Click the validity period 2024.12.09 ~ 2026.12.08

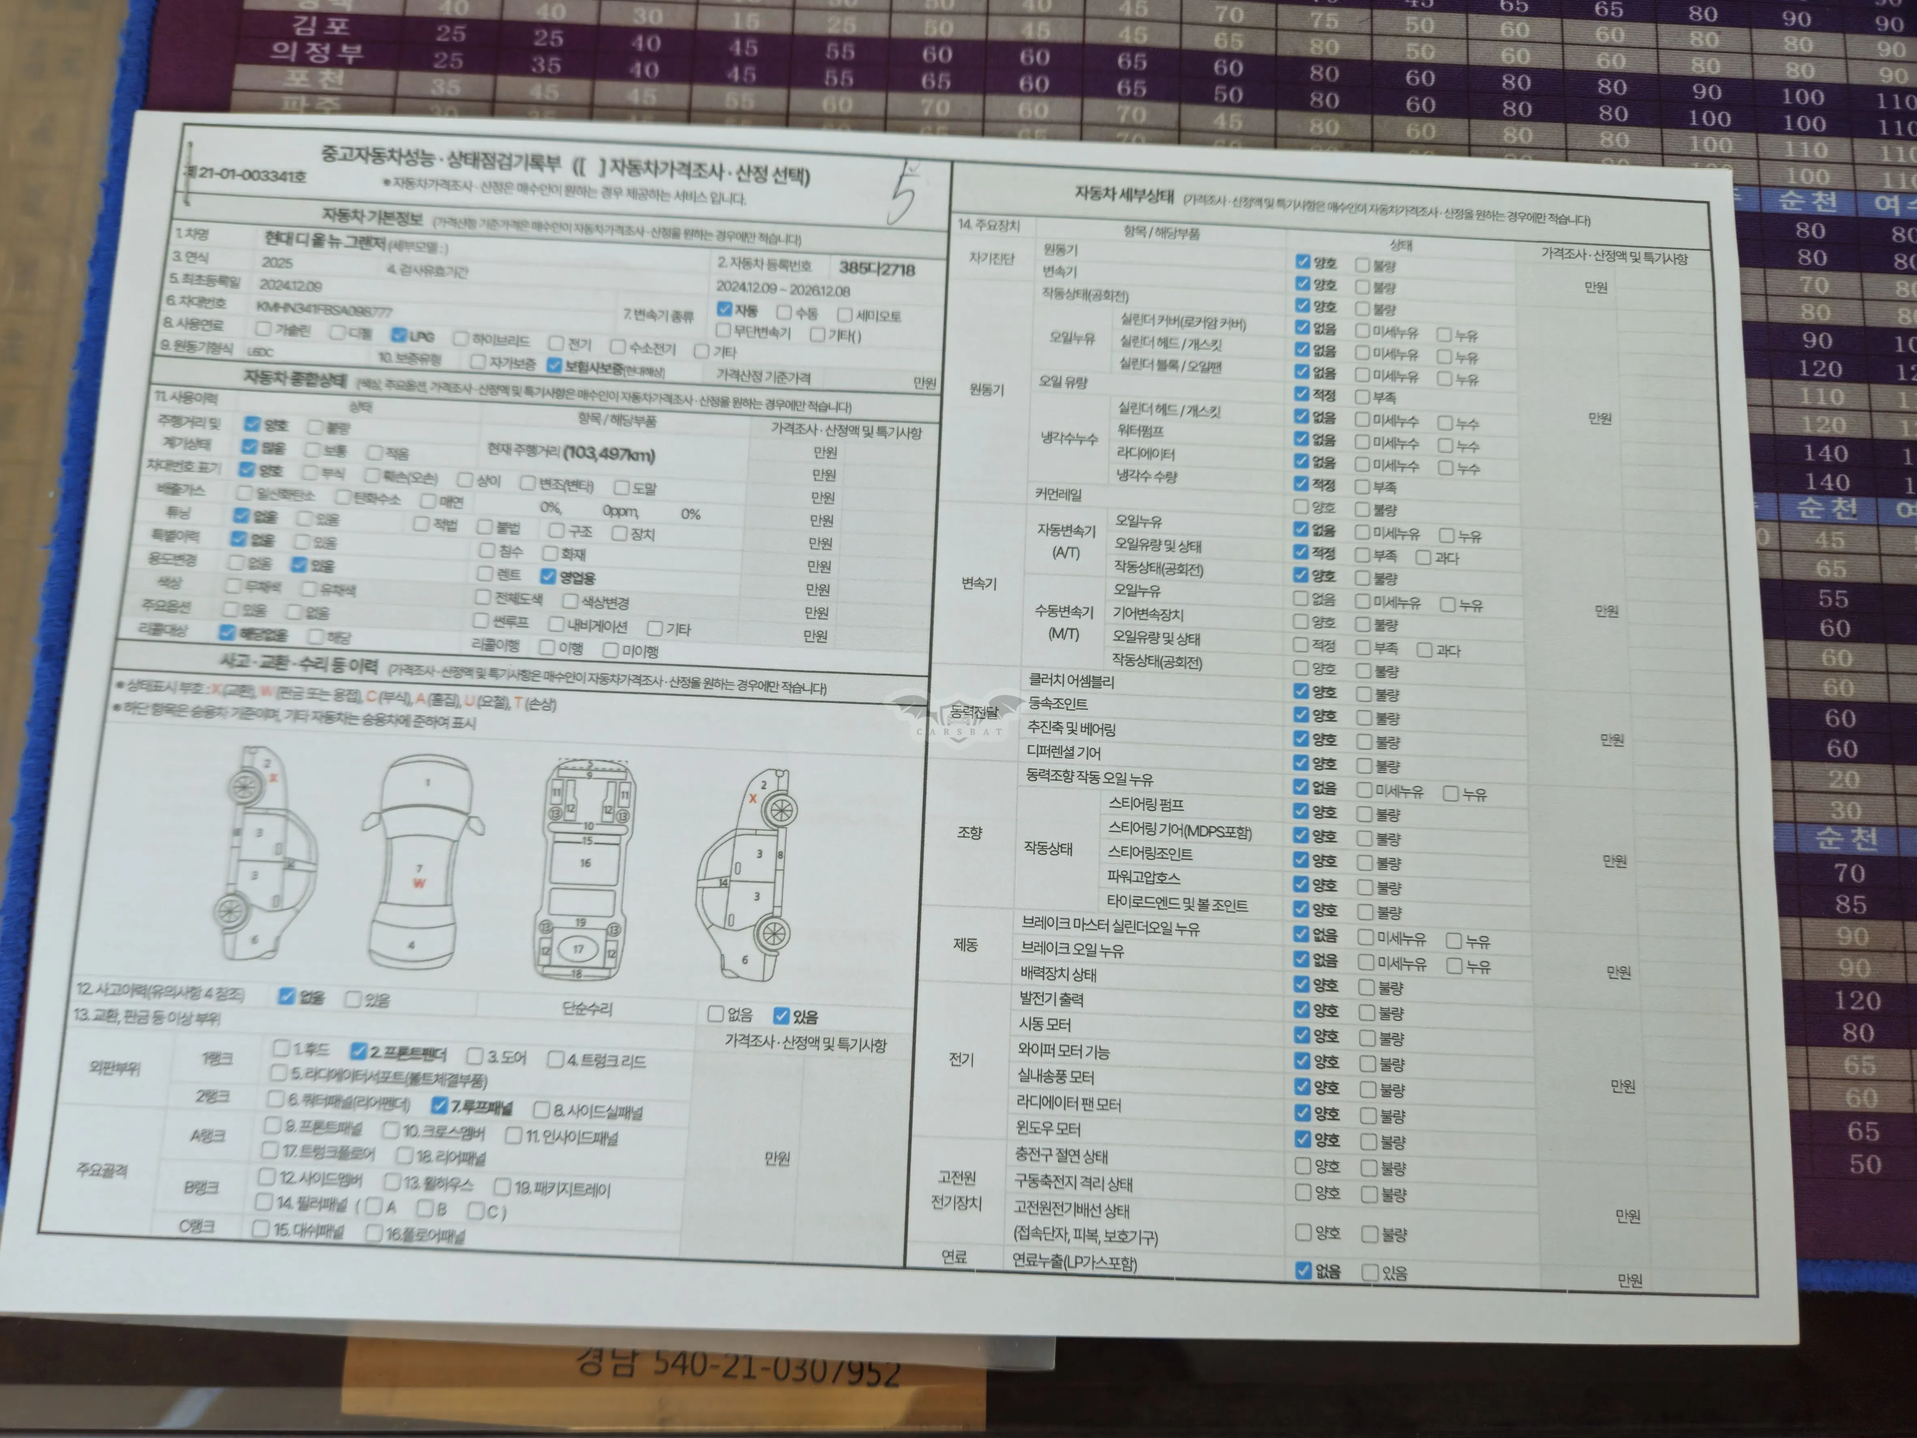pyautogui.click(x=783, y=289)
